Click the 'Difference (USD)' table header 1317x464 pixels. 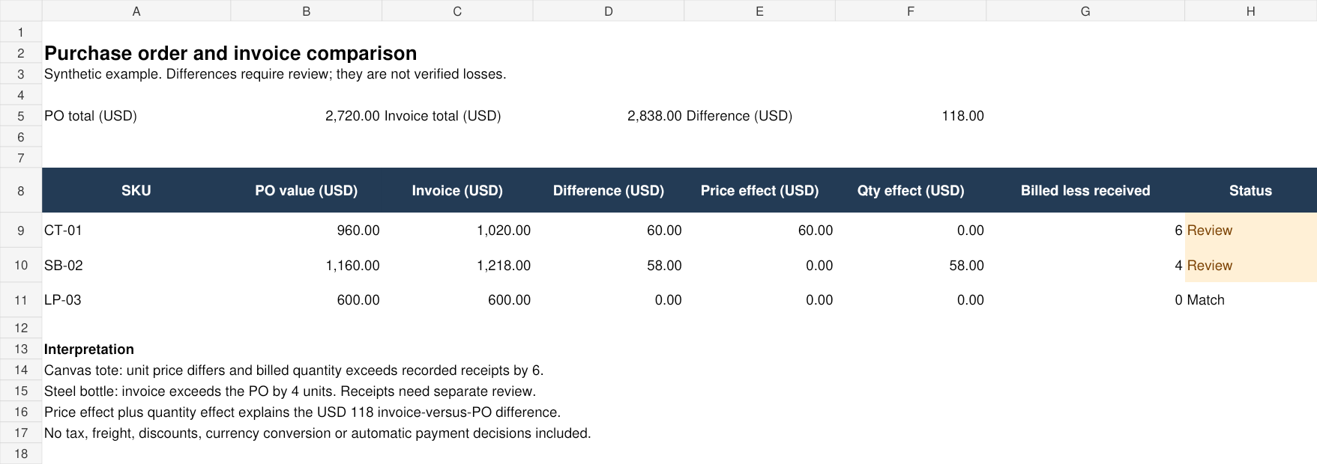coord(609,191)
